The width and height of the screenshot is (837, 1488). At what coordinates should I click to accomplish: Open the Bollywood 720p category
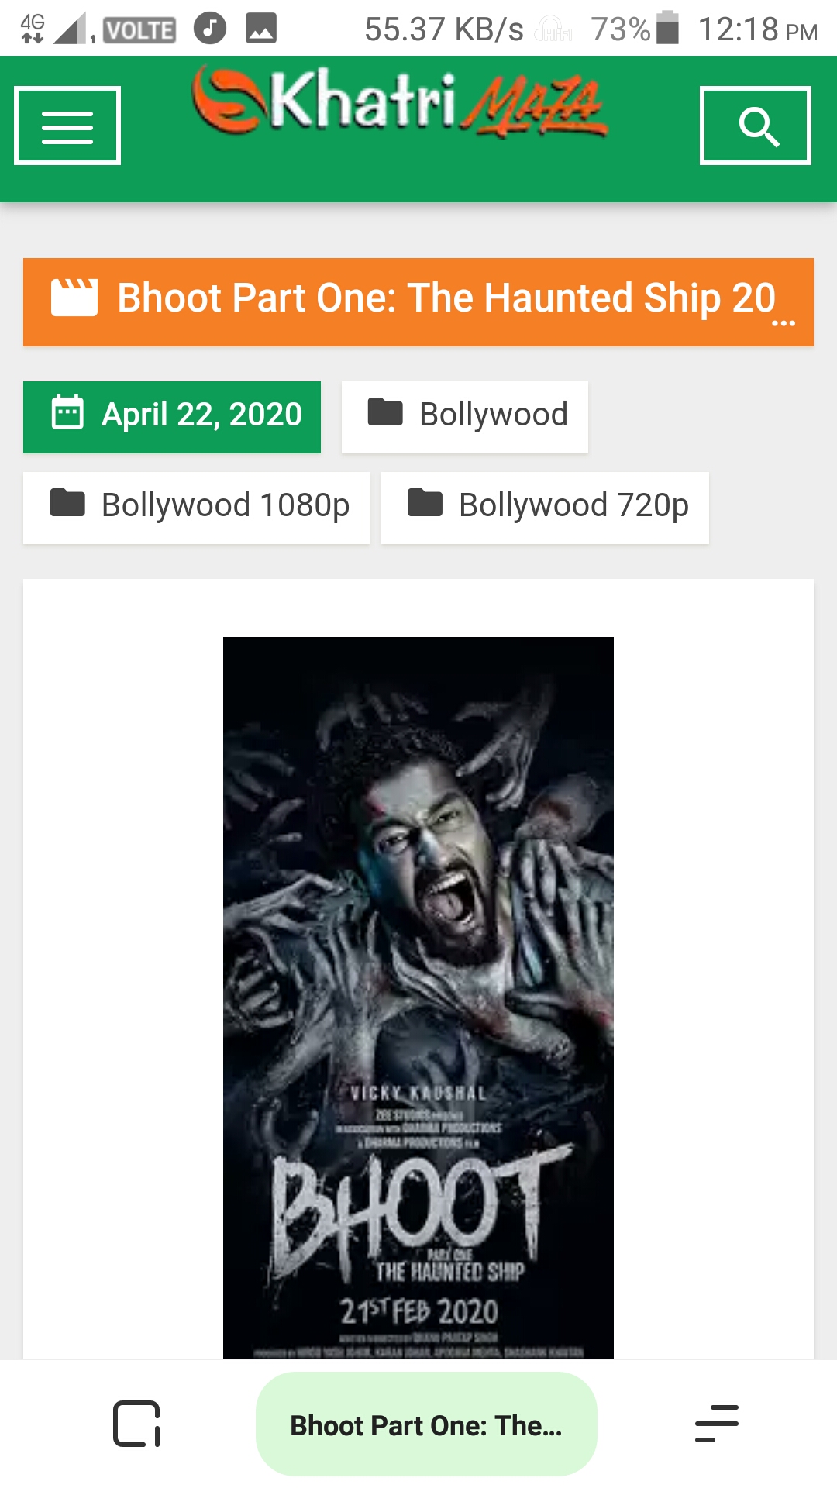(x=545, y=508)
